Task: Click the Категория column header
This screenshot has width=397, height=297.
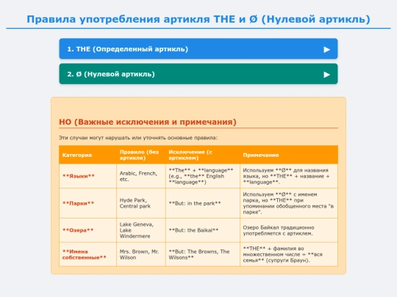Action: 87,155
